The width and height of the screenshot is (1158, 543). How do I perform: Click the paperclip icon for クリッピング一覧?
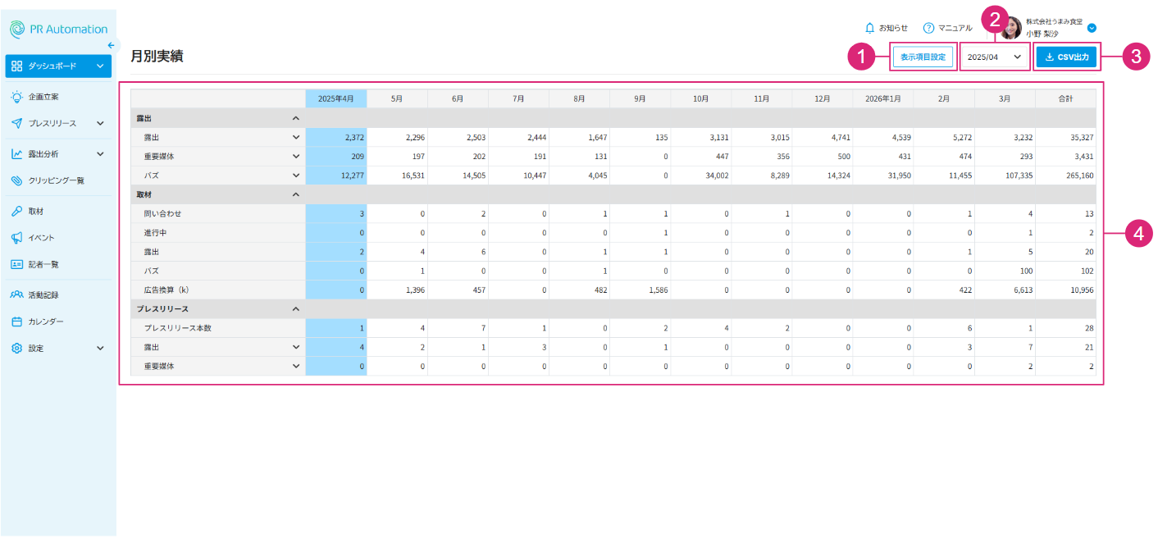pyautogui.click(x=16, y=180)
